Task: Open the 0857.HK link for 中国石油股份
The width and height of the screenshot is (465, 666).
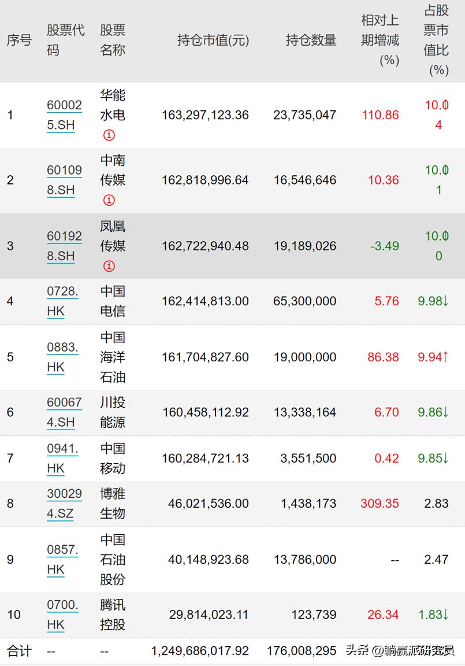Action: (62, 559)
